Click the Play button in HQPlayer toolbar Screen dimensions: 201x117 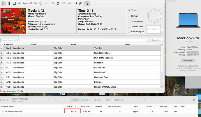(x=3, y=3)
